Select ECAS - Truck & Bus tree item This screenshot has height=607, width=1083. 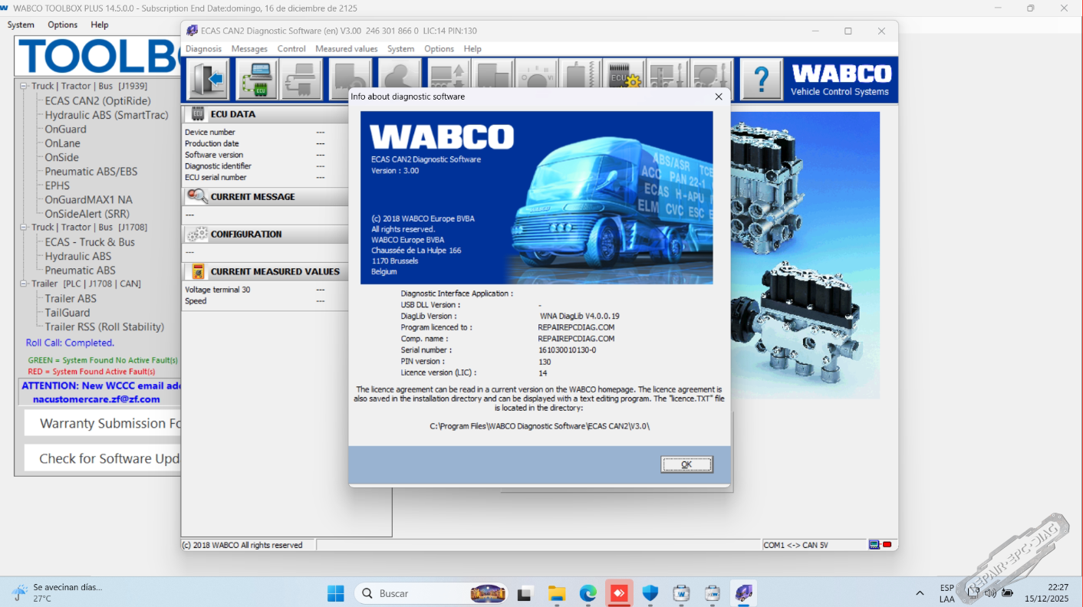click(90, 242)
